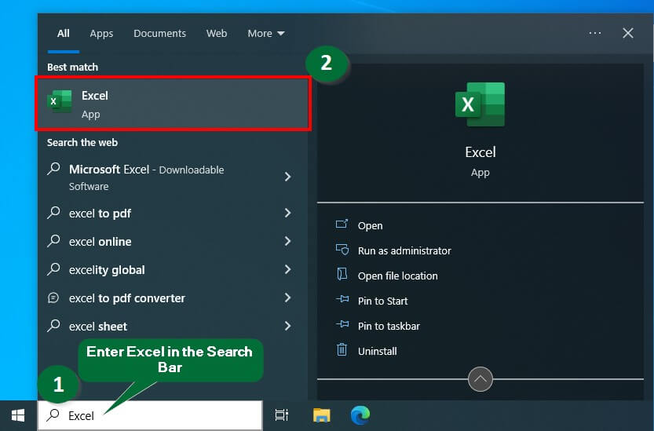Click the Excel app name in preview pane
654x431 pixels.
click(x=480, y=152)
